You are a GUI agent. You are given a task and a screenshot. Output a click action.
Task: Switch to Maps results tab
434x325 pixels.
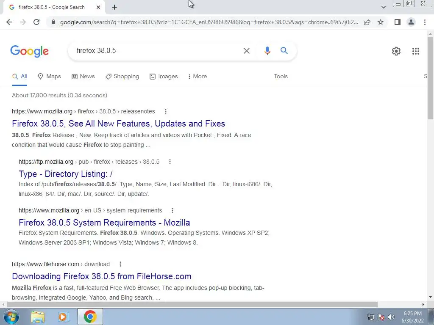[x=49, y=77]
